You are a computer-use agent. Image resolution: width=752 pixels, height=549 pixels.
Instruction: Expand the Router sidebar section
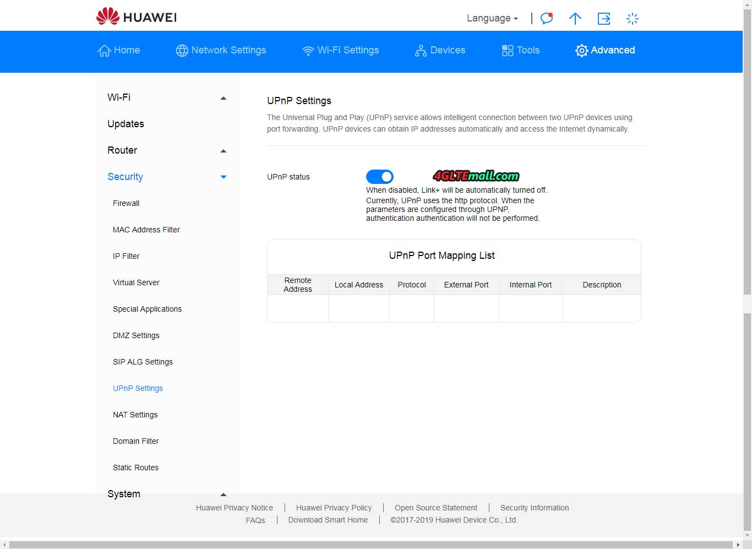[x=223, y=151]
